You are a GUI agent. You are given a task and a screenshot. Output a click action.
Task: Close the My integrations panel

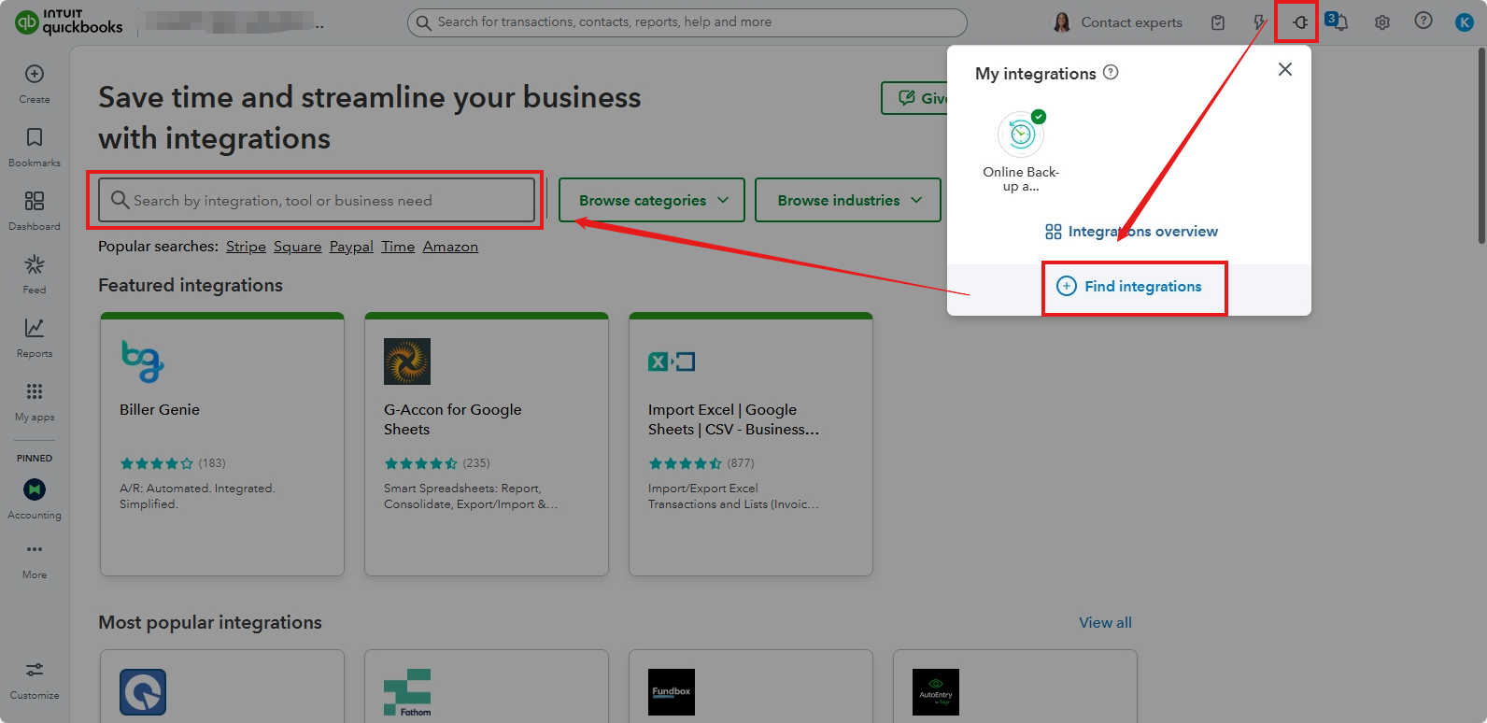coord(1285,69)
